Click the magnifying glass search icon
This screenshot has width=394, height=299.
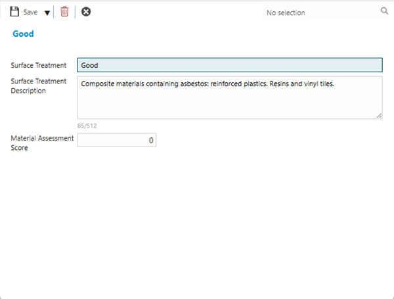coord(384,11)
